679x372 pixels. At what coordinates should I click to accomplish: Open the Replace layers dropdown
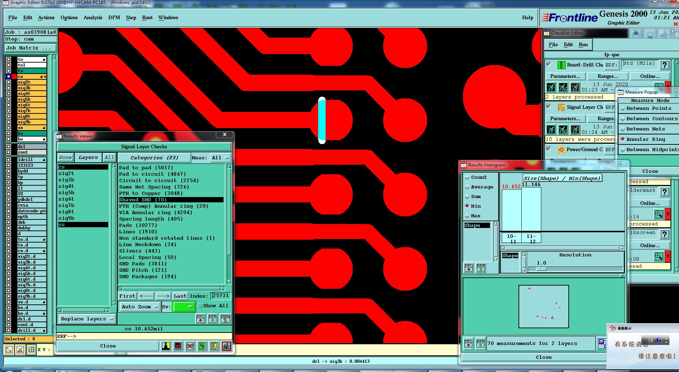pos(87,319)
